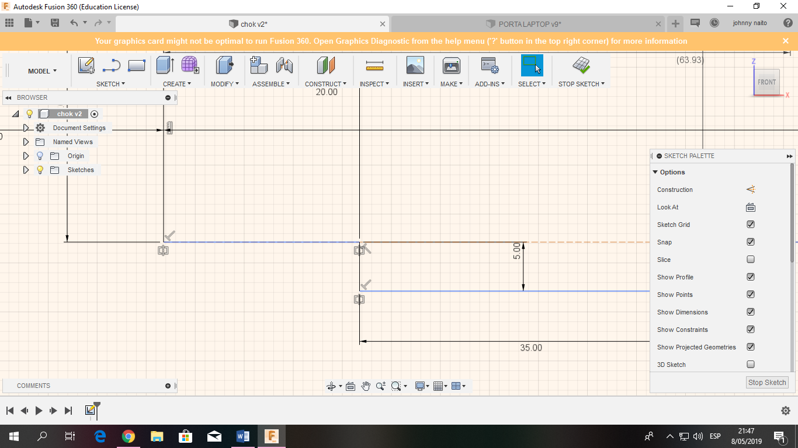Open the CREATE menu
Viewport: 798px width, 448px height.
click(x=177, y=84)
